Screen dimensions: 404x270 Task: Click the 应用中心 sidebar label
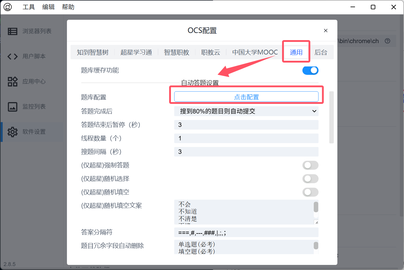[x=34, y=81]
